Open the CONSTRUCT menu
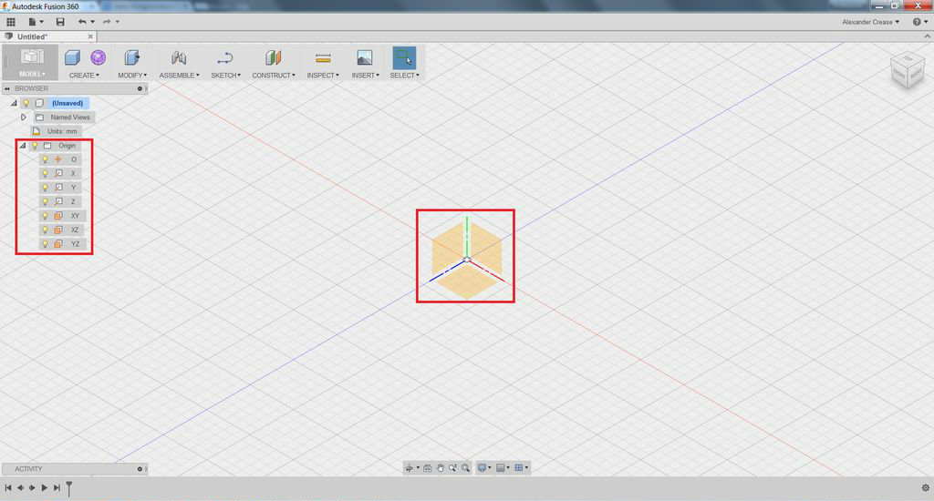The width and height of the screenshot is (934, 501). coord(274,76)
